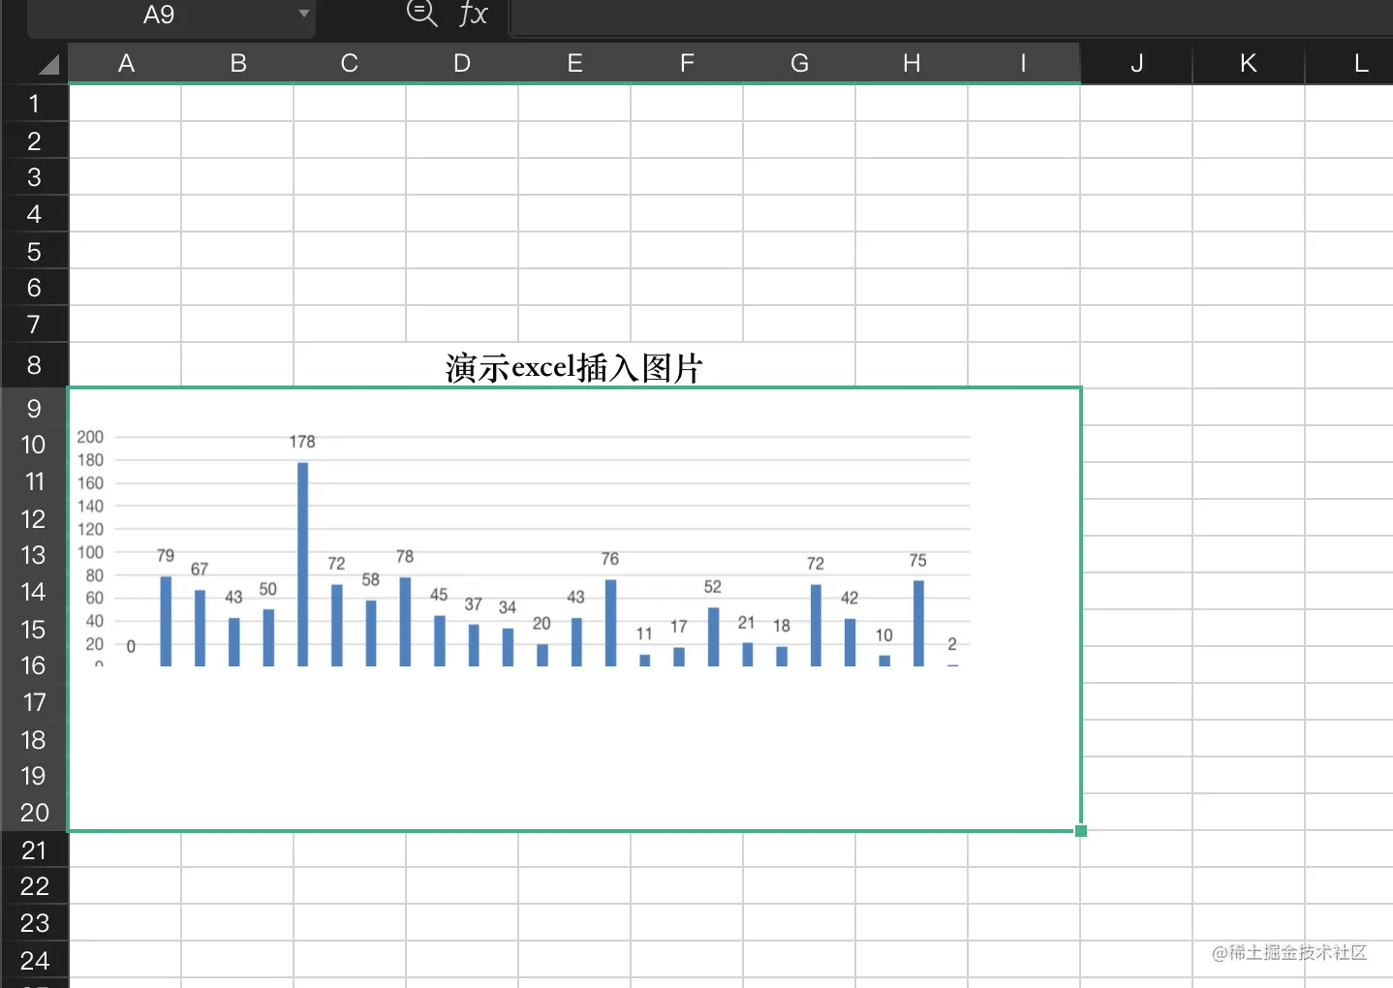
Task: Click the fx insert function icon
Action: pos(472,14)
